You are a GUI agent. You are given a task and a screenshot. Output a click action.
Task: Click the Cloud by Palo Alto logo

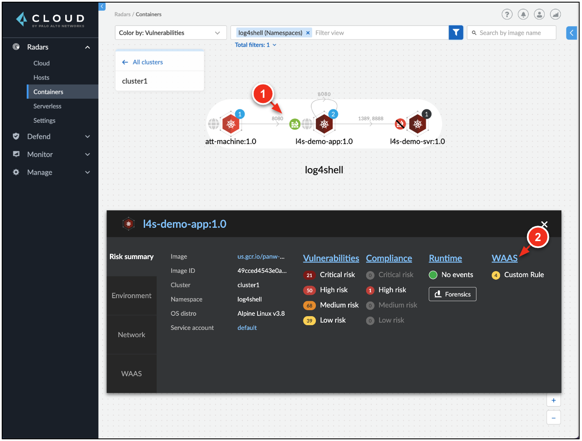point(50,19)
